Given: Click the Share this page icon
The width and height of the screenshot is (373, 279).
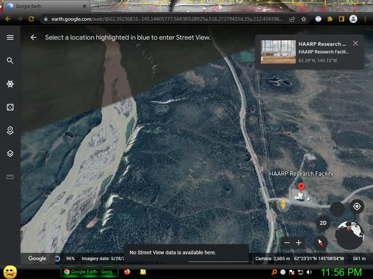Looking at the screenshot, I should pos(292,19).
